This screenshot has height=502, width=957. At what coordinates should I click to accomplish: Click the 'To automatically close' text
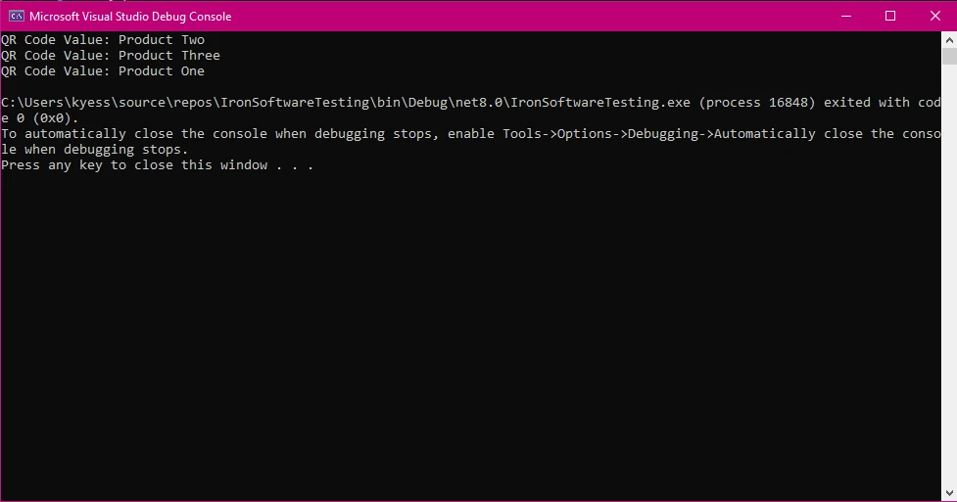87,134
